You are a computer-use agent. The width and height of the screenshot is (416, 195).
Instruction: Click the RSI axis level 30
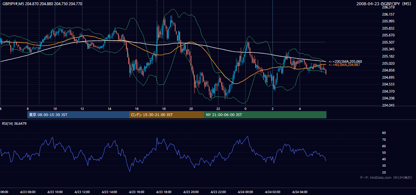pyautogui.click(x=384, y=166)
